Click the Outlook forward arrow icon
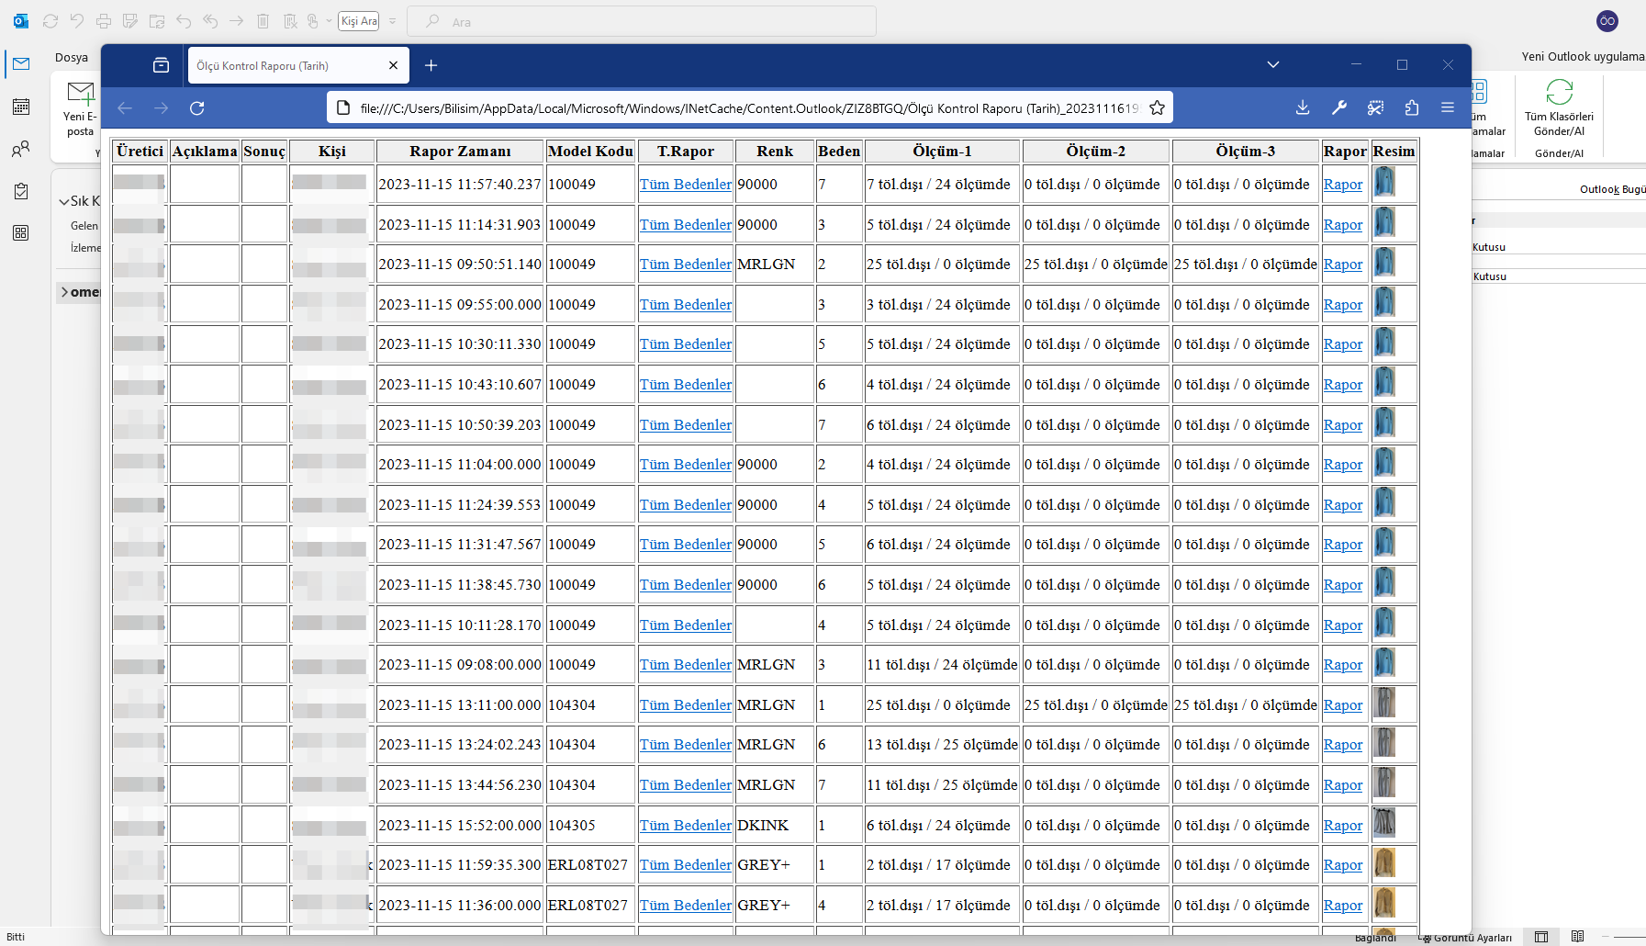This screenshot has width=1646, height=946. tap(237, 21)
